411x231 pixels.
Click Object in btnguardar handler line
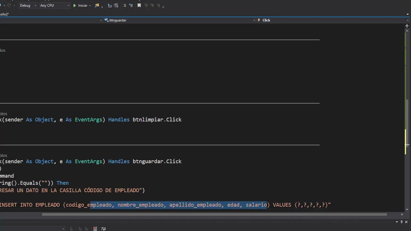[44, 161]
